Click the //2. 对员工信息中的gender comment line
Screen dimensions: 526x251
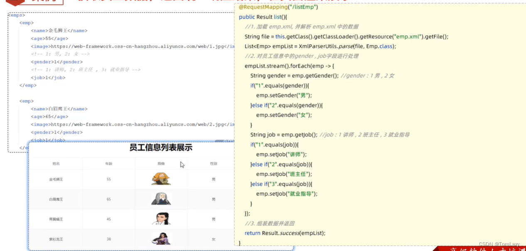302,56
